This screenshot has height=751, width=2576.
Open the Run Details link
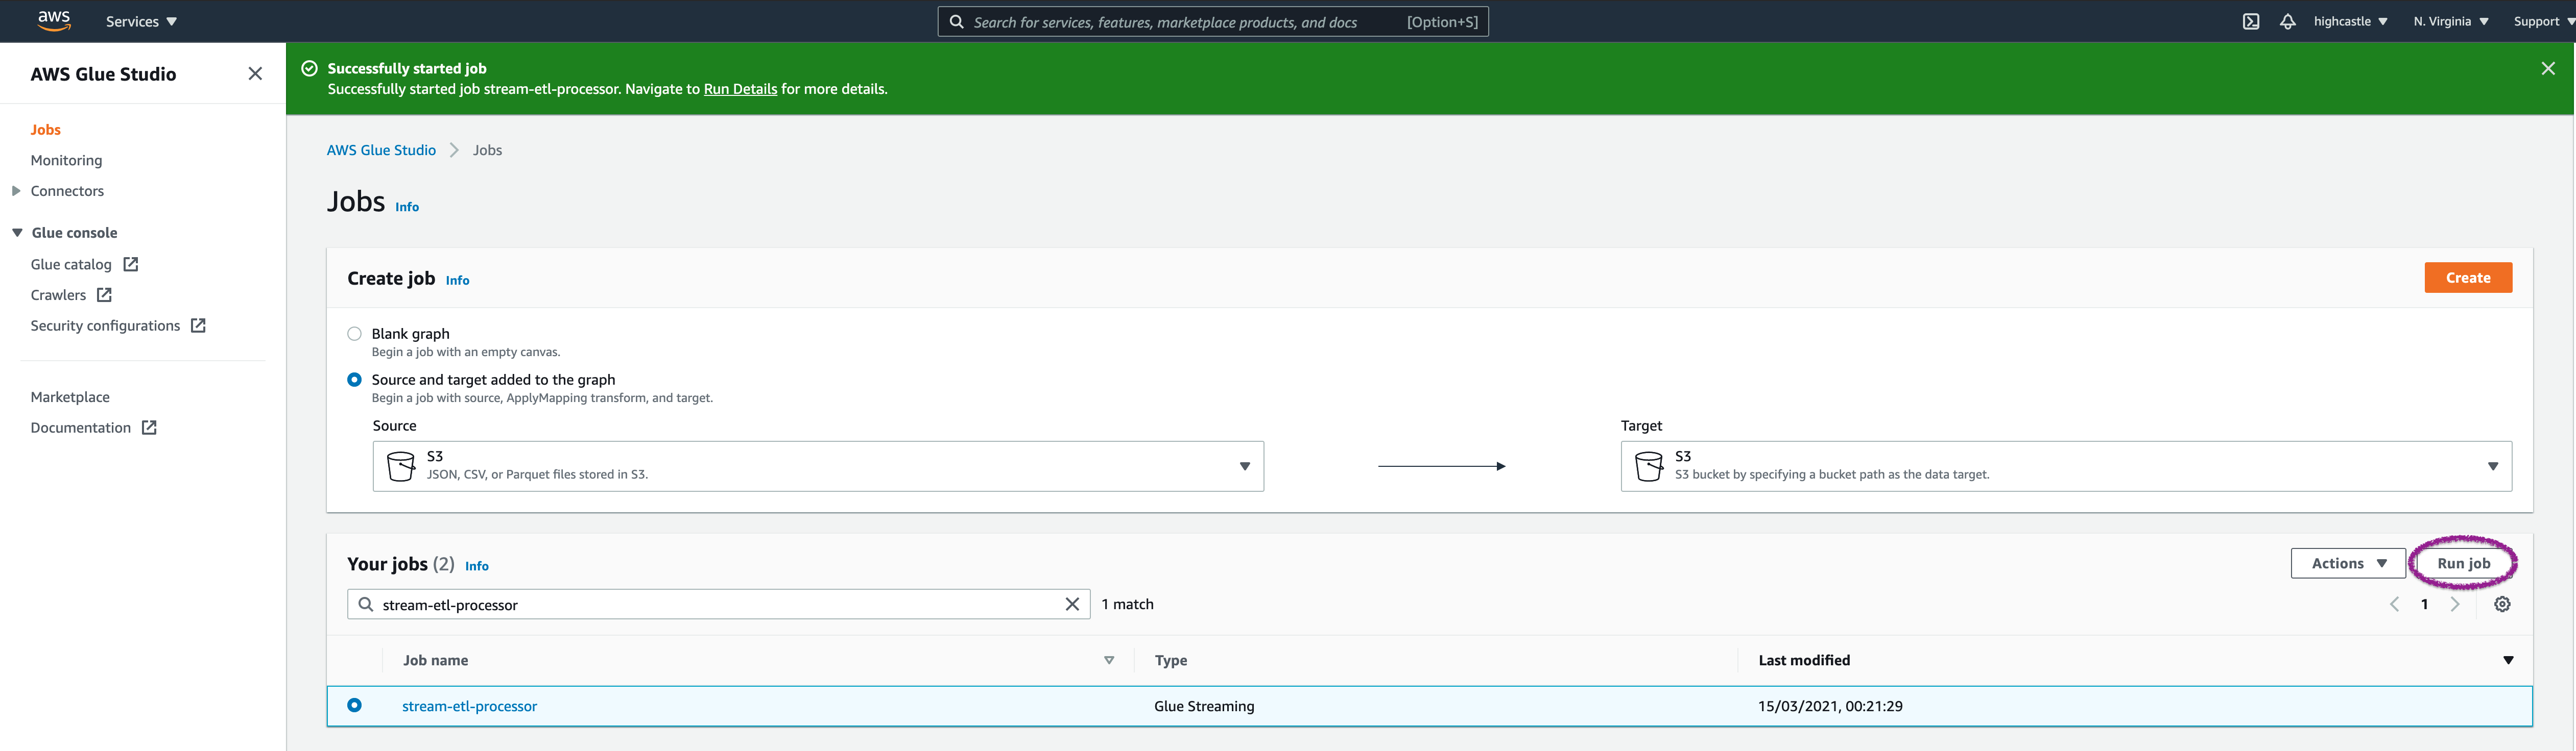click(x=740, y=89)
